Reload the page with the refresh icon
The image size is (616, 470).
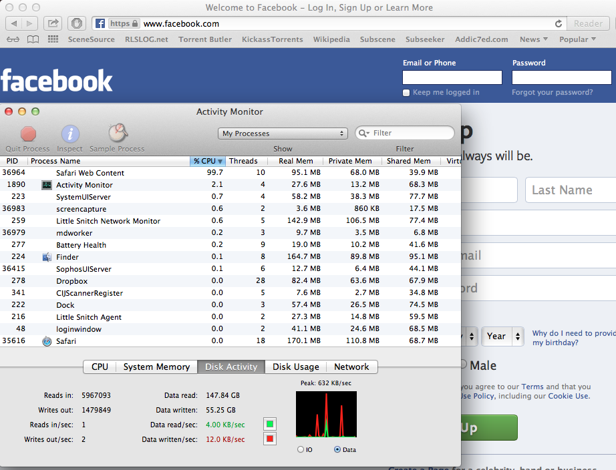[x=559, y=23]
